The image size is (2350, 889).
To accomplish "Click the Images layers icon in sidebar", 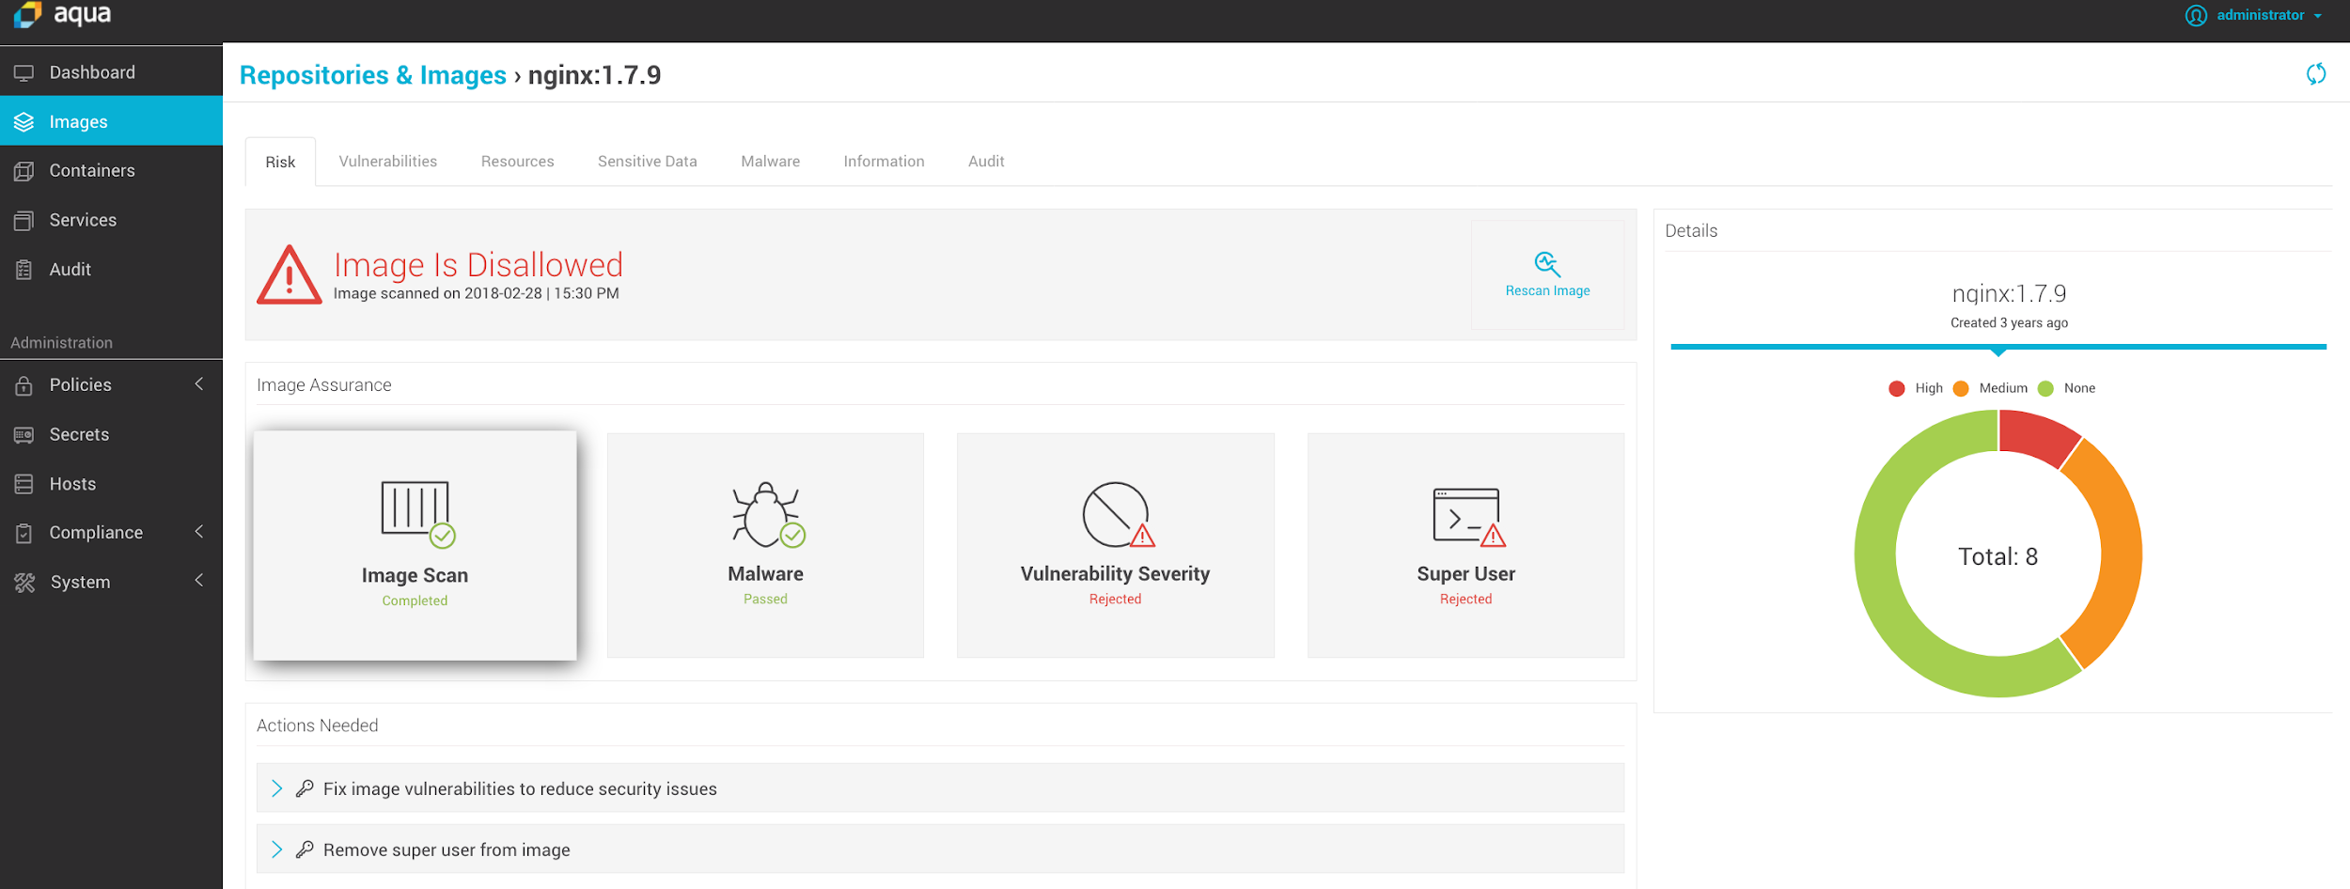I will [x=24, y=122].
